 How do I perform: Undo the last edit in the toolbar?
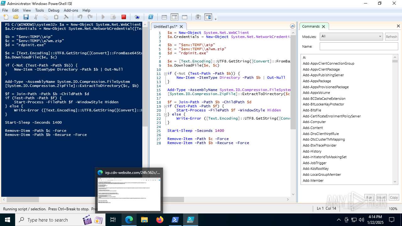(80, 17)
